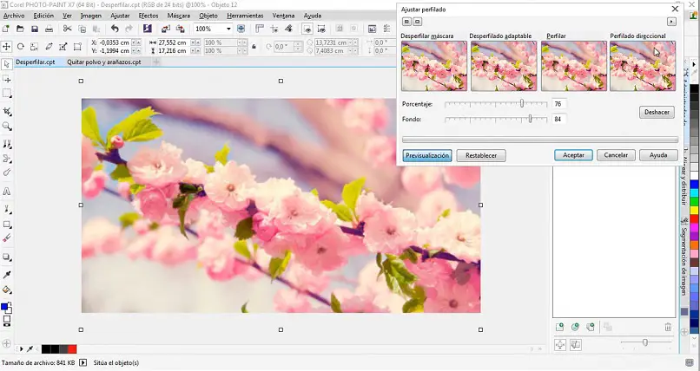Click the Export icon in the toolbar
This screenshot has width=700, height=371.
click(181, 29)
